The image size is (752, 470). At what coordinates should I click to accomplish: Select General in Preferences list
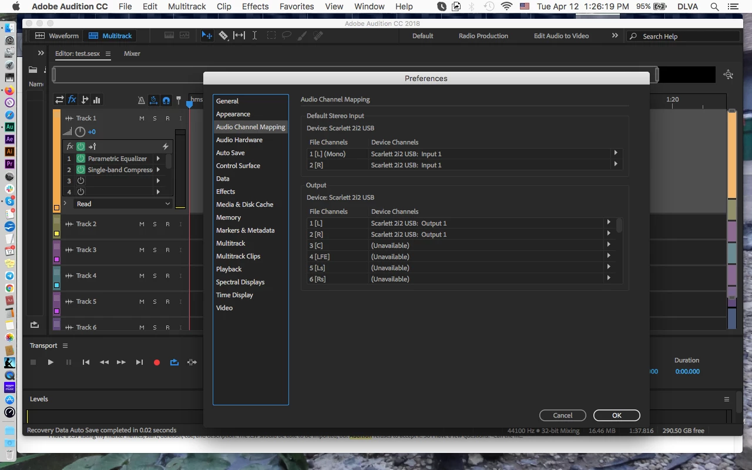click(227, 101)
